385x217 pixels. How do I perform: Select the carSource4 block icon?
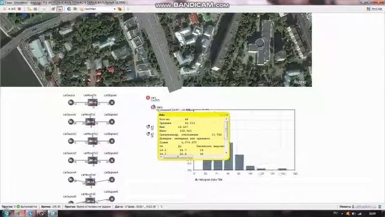(71, 180)
